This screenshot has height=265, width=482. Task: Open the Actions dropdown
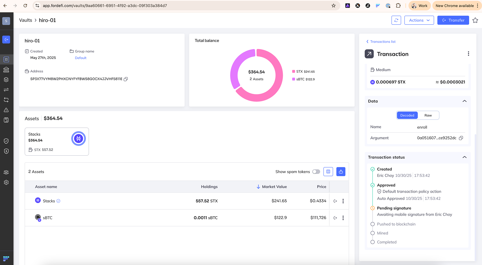(x=419, y=20)
